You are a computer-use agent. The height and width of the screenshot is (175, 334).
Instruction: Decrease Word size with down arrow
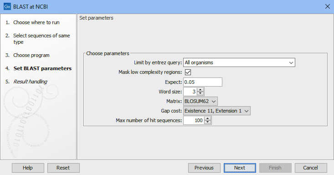[200, 93]
